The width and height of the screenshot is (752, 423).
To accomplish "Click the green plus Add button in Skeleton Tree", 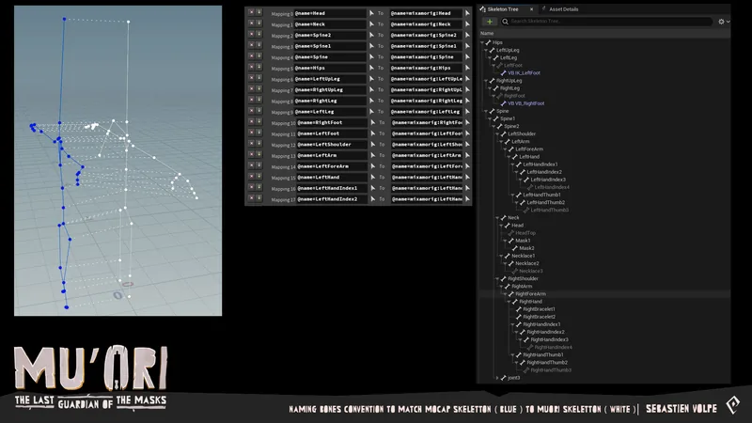I will pos(490,22).
